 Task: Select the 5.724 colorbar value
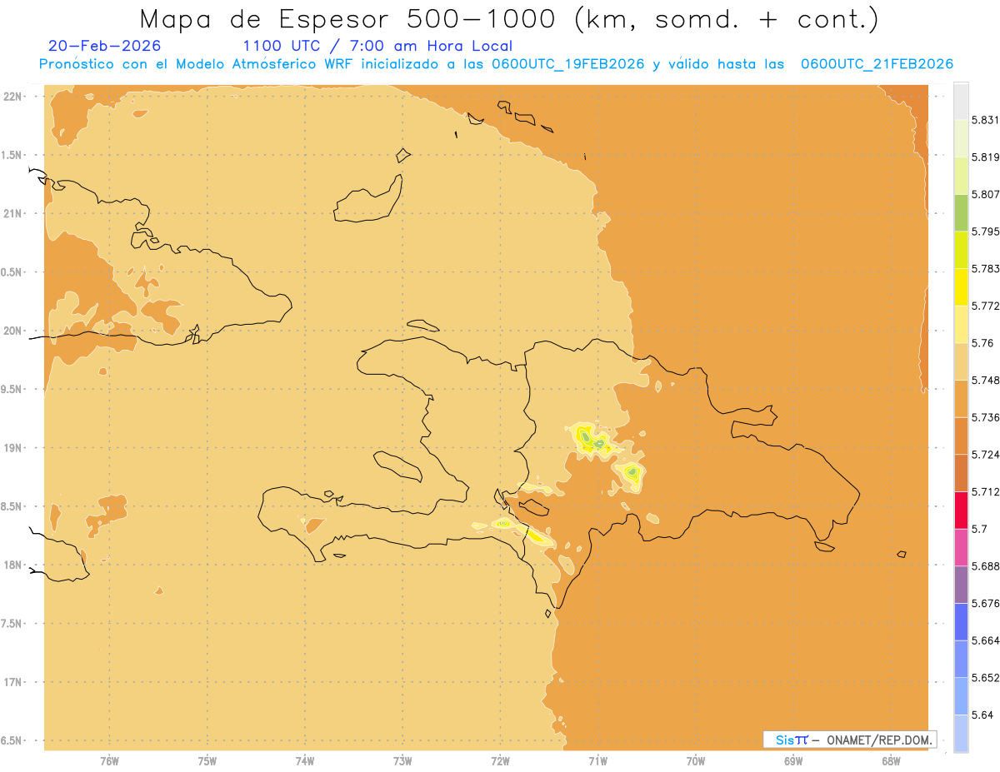[x=986, y=455]
